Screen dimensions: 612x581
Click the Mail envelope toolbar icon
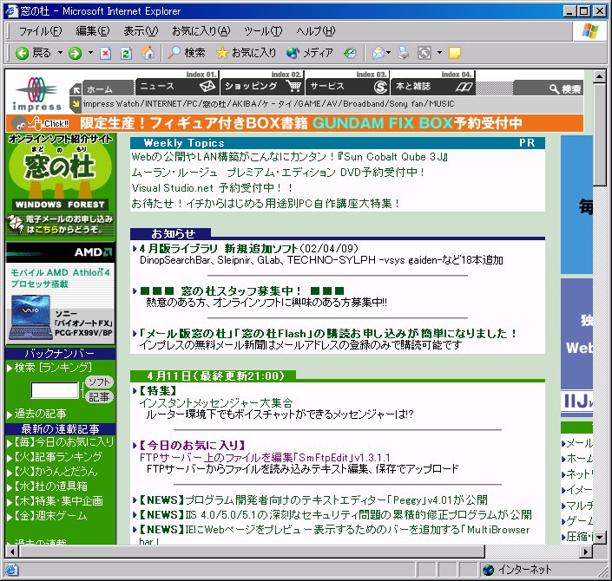[378, 53]
